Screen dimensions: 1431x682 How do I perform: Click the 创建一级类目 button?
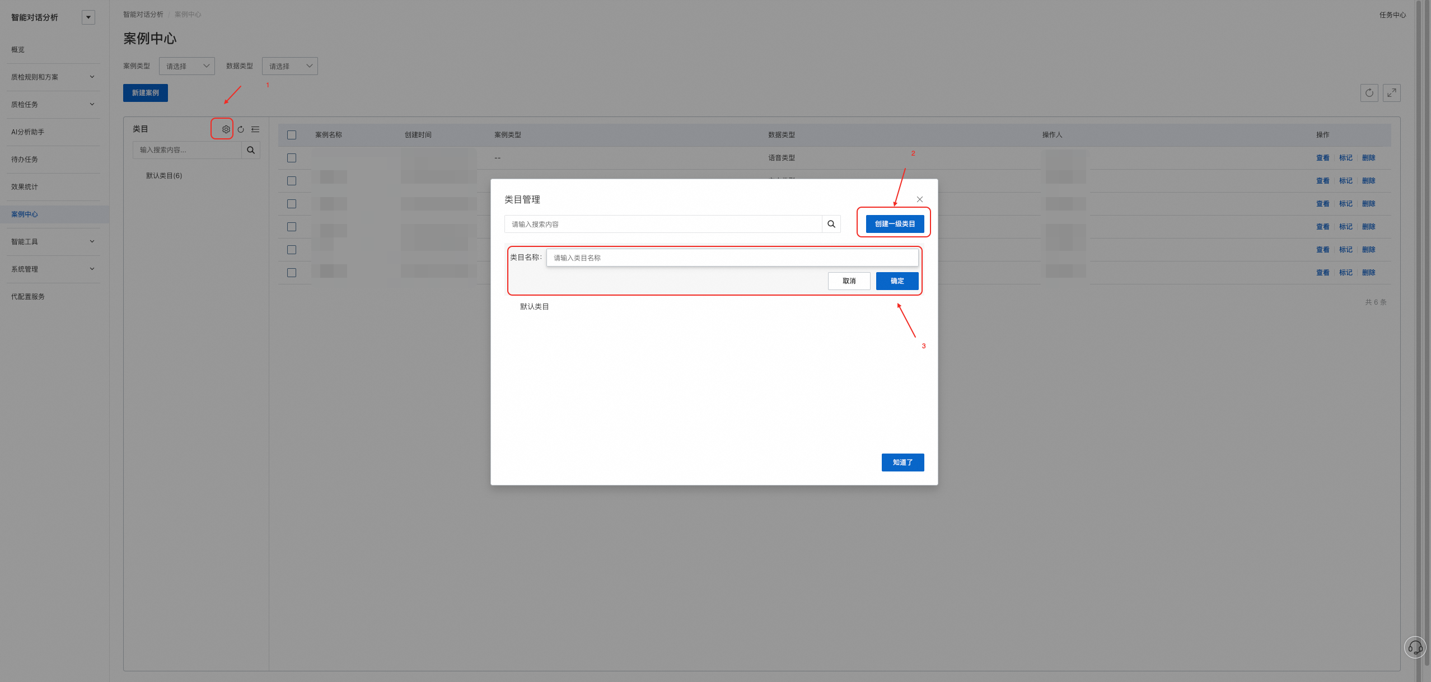895,224
